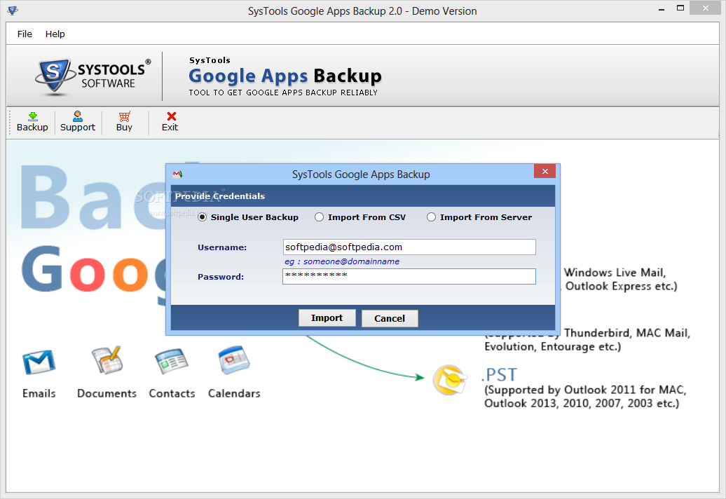
Task: Click the 'Evolution, Entourage etc.)' text
Action: click(553, 347)
